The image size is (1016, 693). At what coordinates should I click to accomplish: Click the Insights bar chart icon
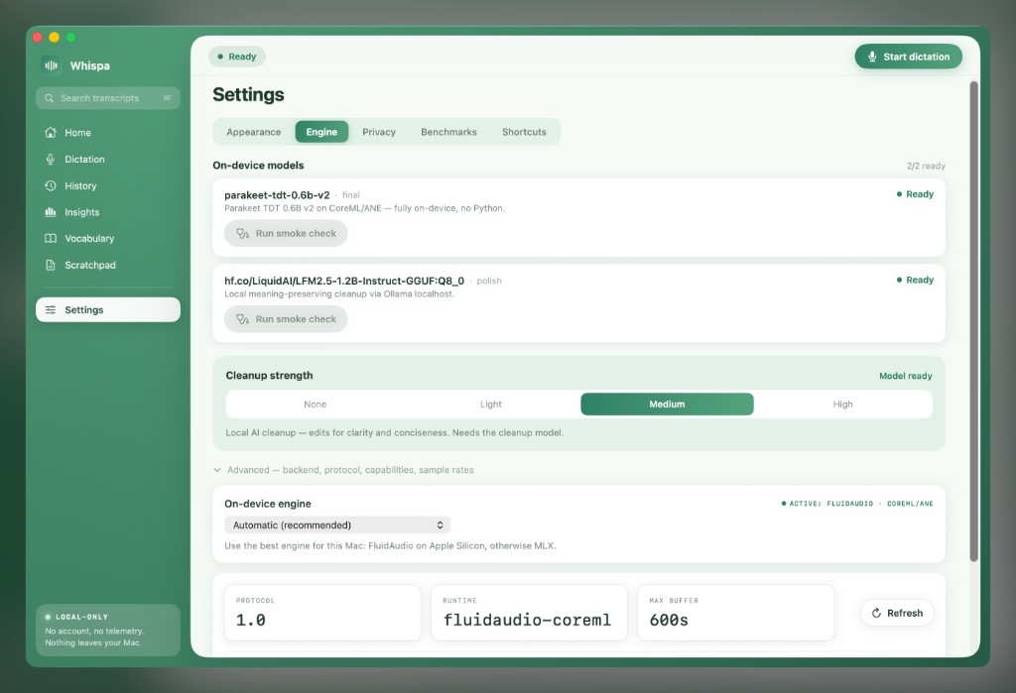click(51, 212)
